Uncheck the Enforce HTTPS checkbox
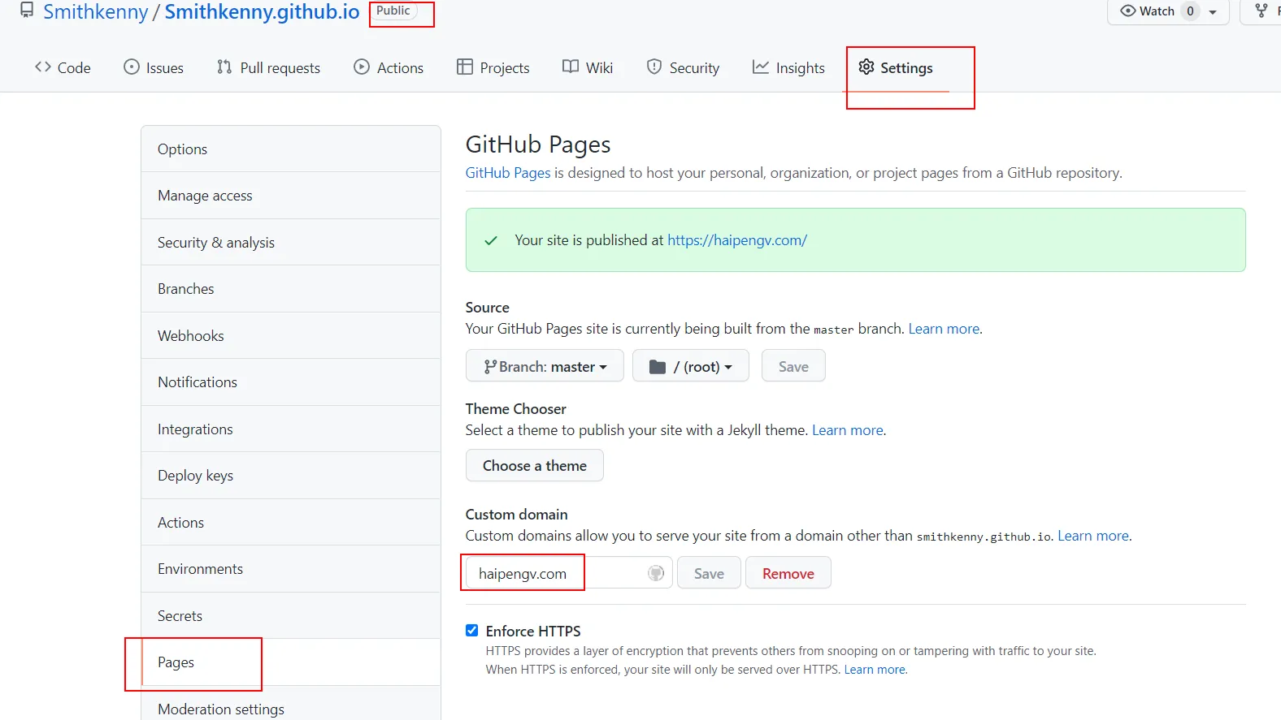 [472, 631]
